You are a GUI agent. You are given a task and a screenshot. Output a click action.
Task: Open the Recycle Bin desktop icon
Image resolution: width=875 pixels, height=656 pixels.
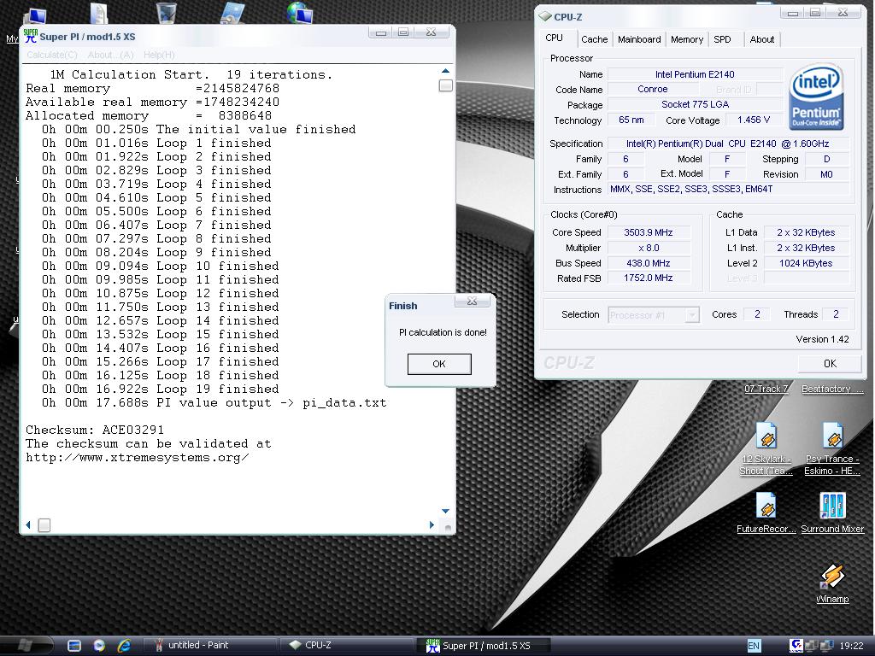[167, 12]
